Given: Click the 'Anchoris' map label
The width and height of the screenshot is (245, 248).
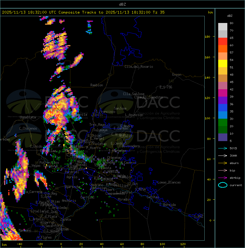Looking at the screenshot, I should [x=69, y=201].
